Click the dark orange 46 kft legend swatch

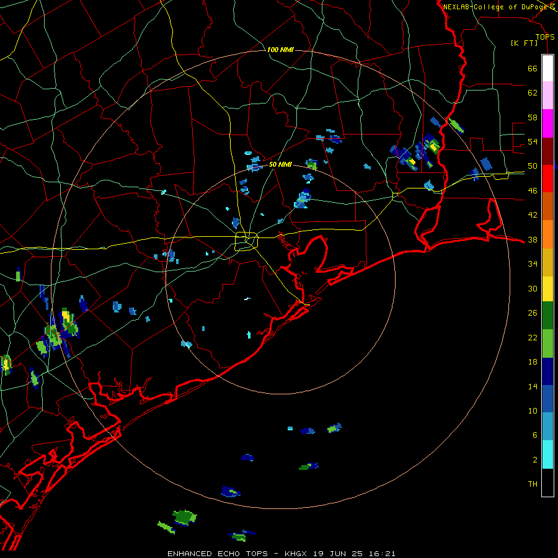[547, 206]
